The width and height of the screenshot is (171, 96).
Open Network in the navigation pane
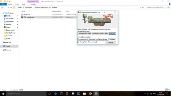pos(8,50)
